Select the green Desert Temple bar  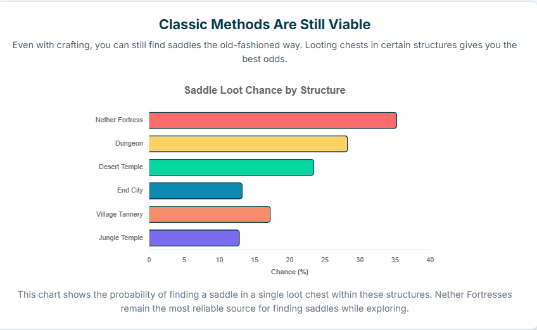click(x=231, y=167)
